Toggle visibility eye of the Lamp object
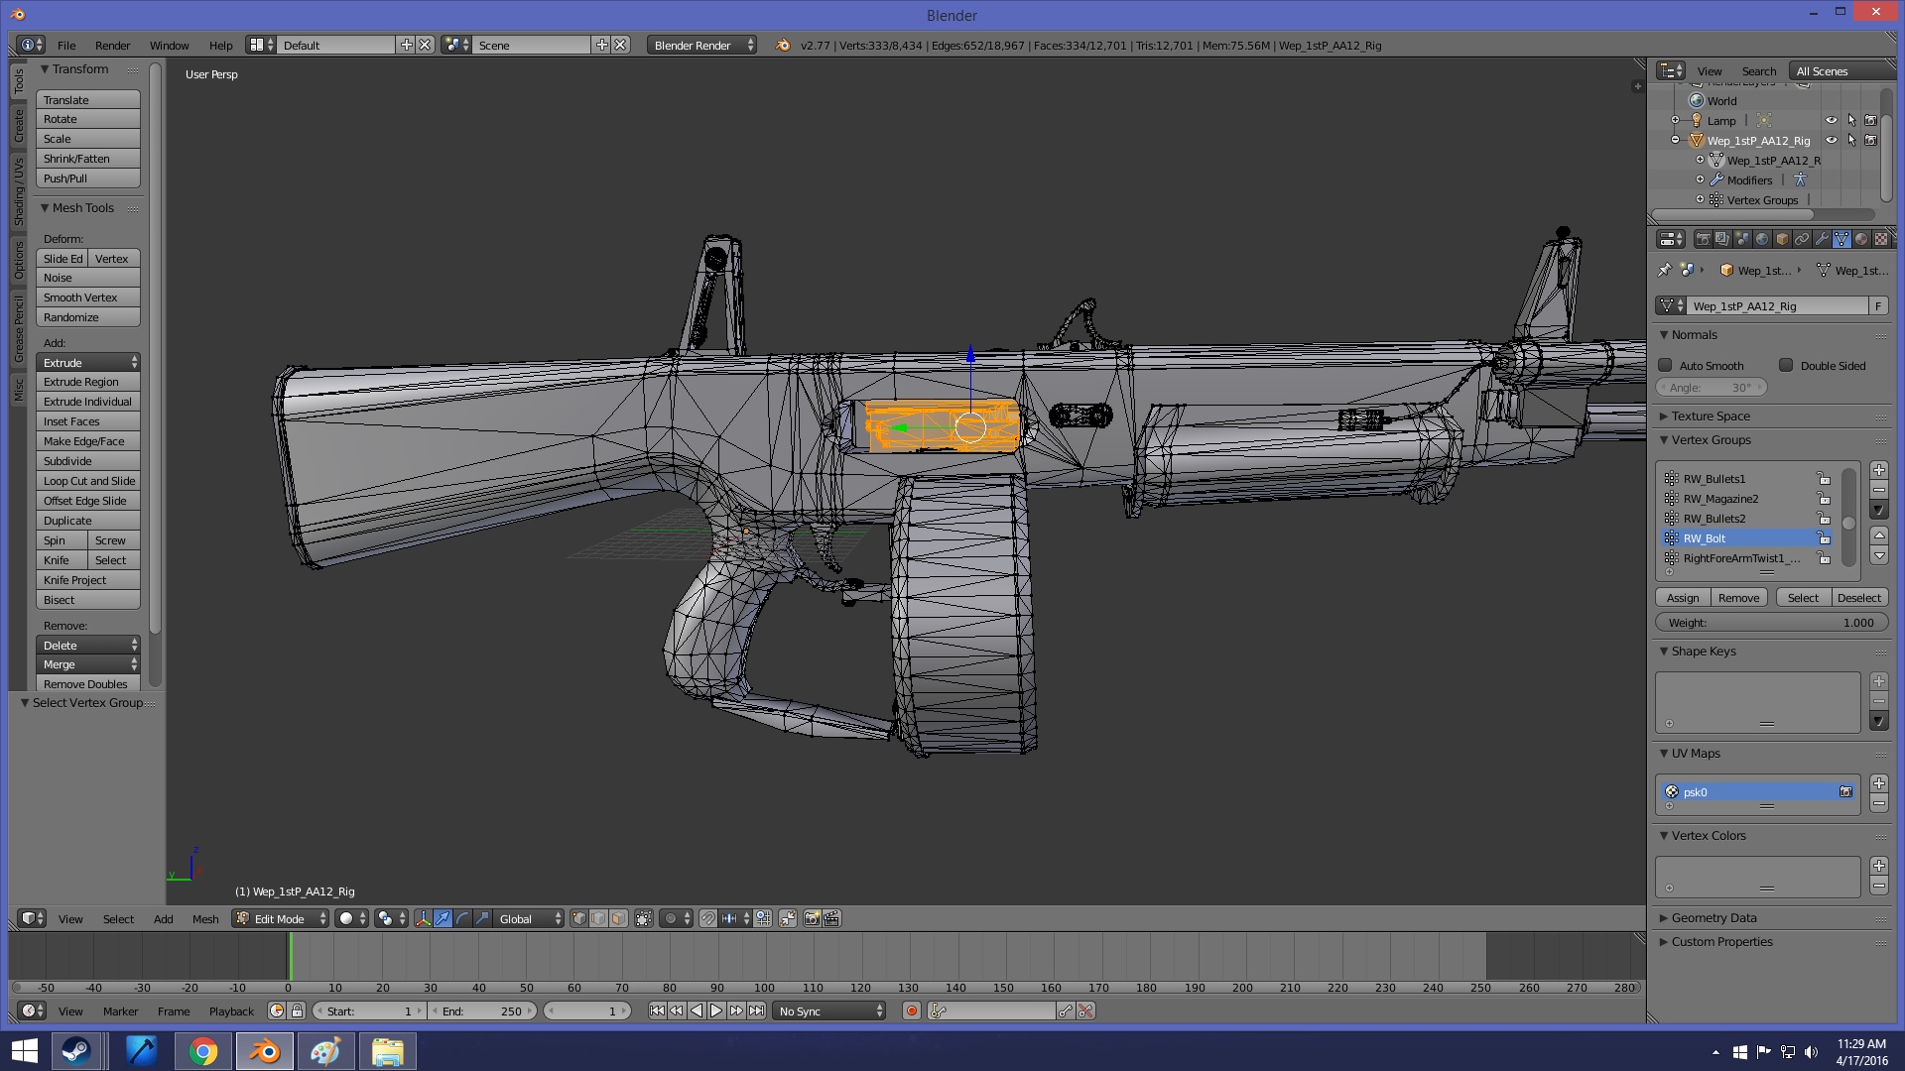This screenshot has height=1071, width=1905. pyautogui.click(x=1831, y=121)
